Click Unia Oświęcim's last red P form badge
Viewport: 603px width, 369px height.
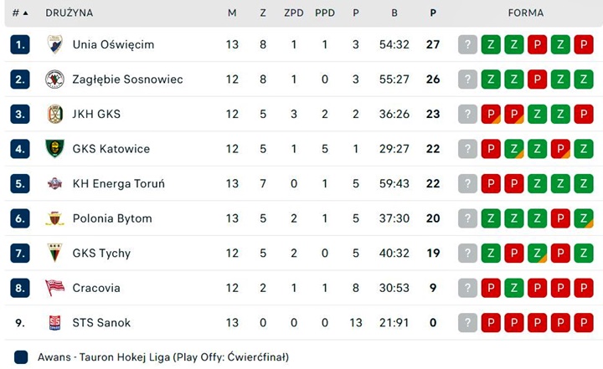[x=584, y=44]
